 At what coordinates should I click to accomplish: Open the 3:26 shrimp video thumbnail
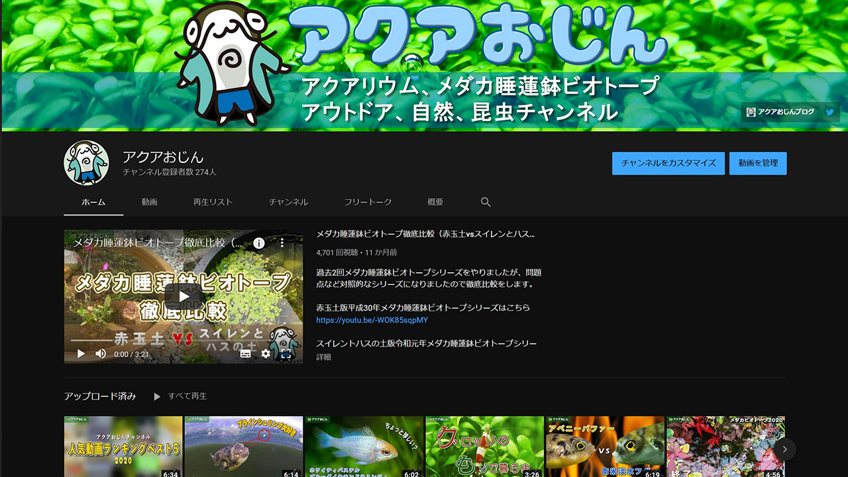pyautogui.click(x=485, y=447)
